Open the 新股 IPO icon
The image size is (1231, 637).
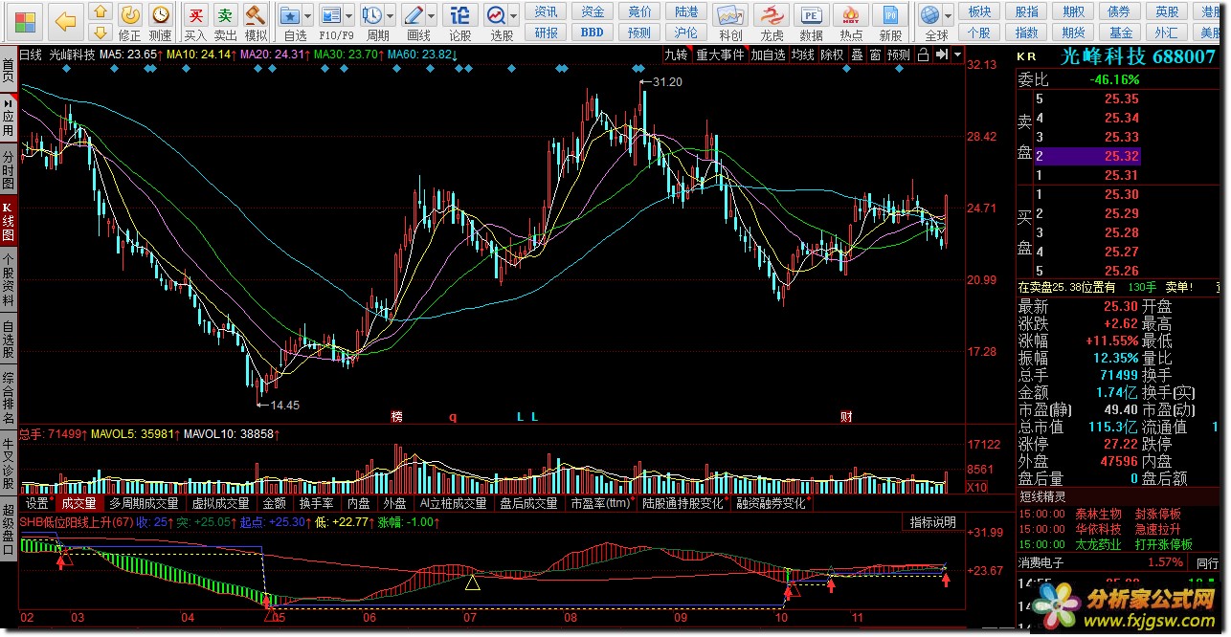point(890,15)
